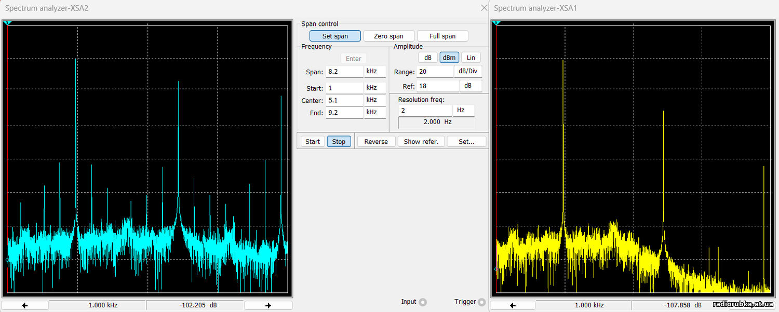
Task: Click the Hz unit box for Resolution freq
Action: tap(464, 111)
